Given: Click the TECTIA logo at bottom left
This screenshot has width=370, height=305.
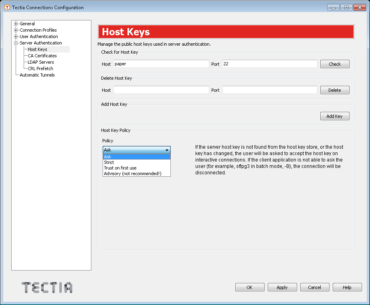Looking at the screenshot, I should pyautogui.click(x=47, y=287).
